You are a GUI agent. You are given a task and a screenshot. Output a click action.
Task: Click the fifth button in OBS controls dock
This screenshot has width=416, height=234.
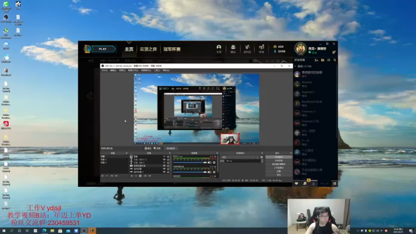[x=279, y=172]
